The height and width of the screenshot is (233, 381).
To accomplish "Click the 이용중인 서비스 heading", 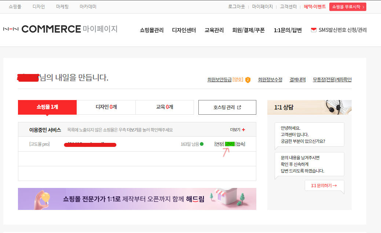I will tap(45, 130).
